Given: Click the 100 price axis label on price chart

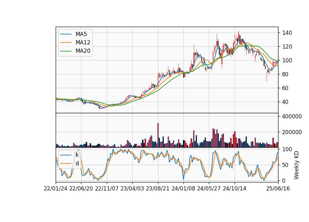Looking at the screenshot, I should 287,60.
